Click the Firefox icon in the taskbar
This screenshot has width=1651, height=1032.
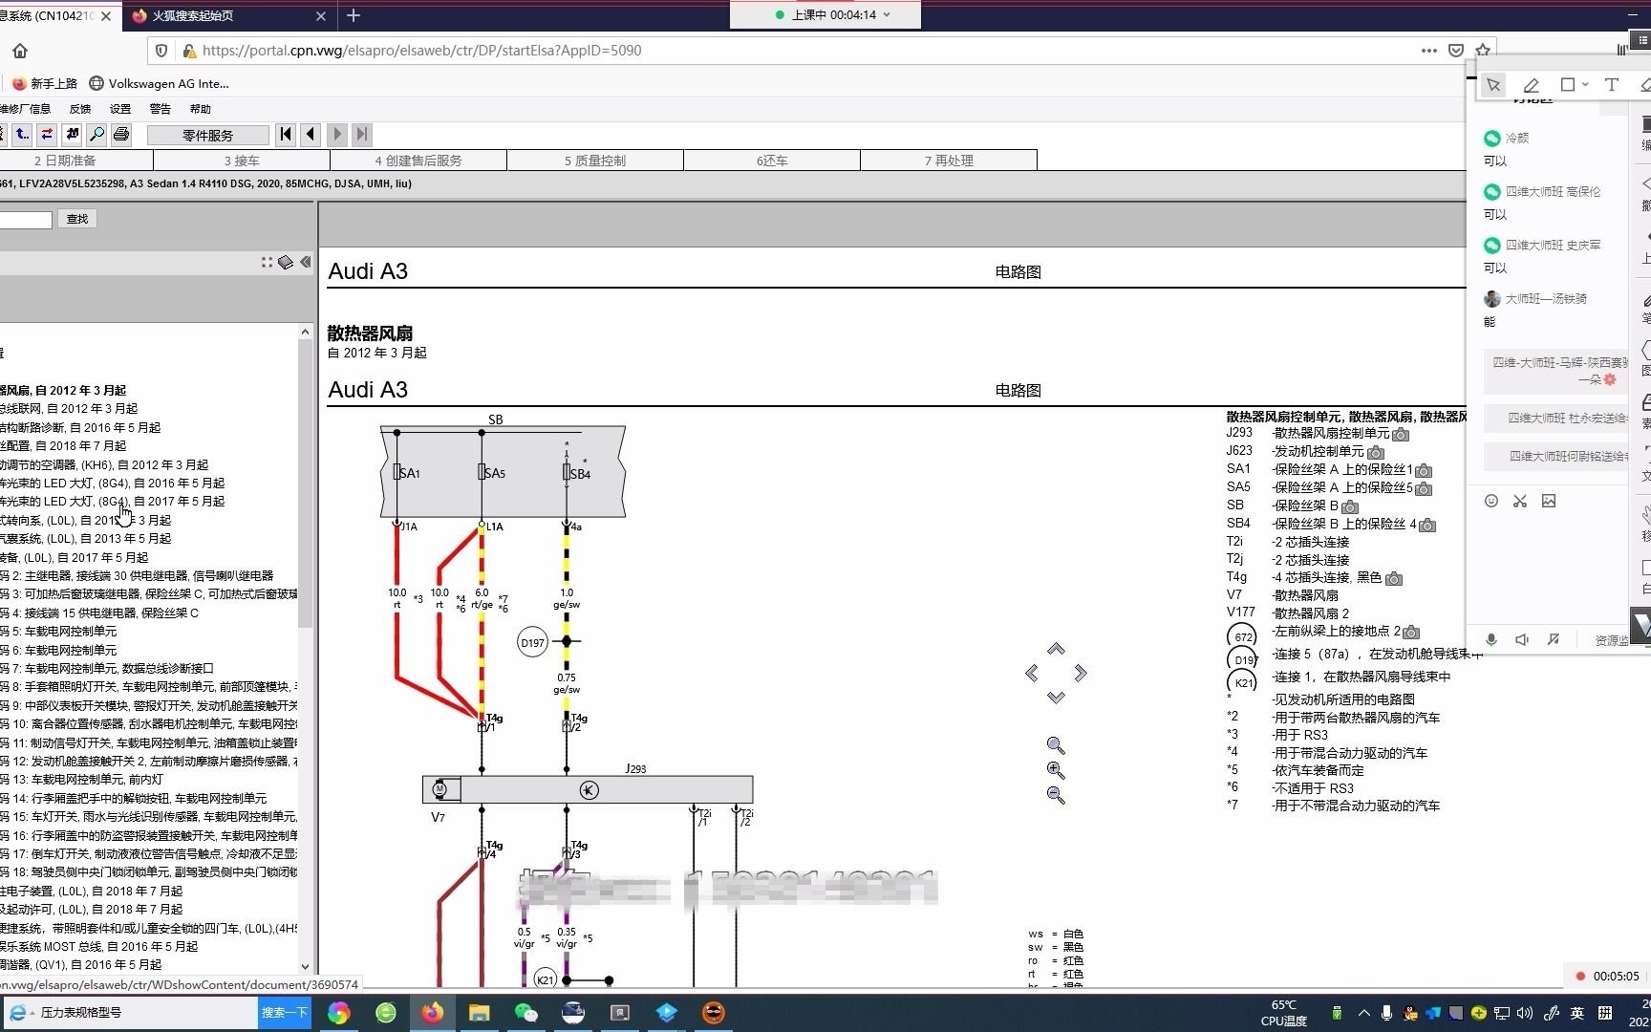432,1013
